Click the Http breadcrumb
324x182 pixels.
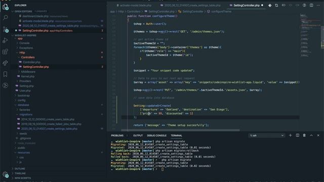121,12
